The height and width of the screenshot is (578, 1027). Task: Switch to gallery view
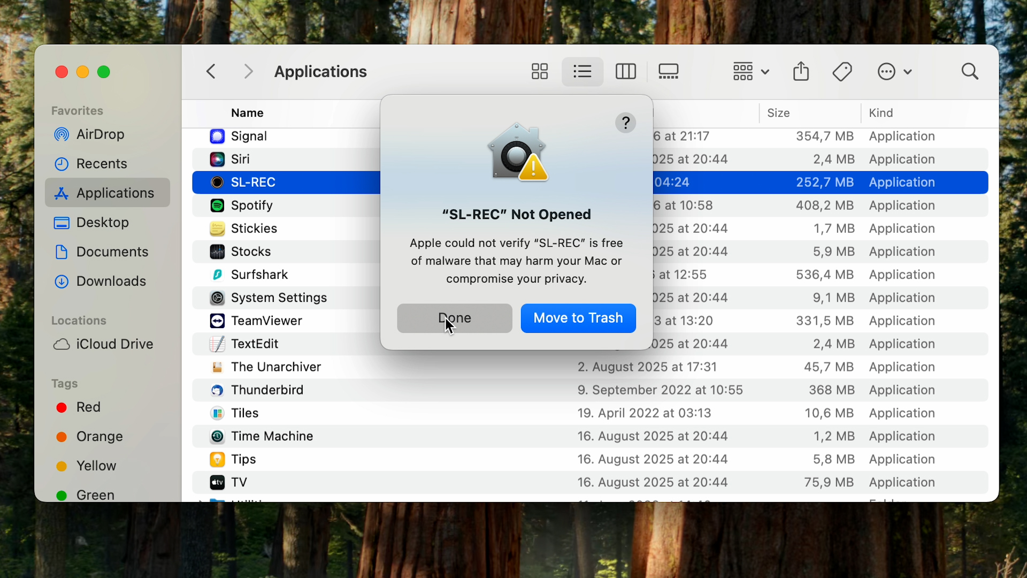coord(668,71)
